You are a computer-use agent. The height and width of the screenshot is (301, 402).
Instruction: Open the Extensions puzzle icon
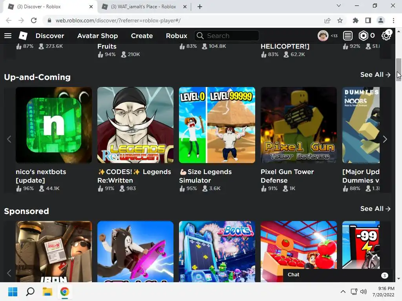[356, 20]
